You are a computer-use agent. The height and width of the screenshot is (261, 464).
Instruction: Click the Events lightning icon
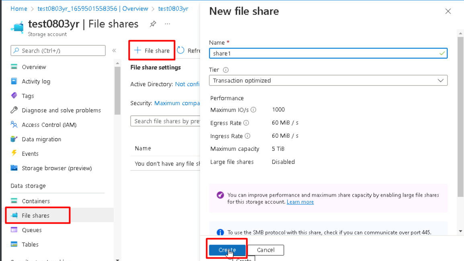coord(14,153)
